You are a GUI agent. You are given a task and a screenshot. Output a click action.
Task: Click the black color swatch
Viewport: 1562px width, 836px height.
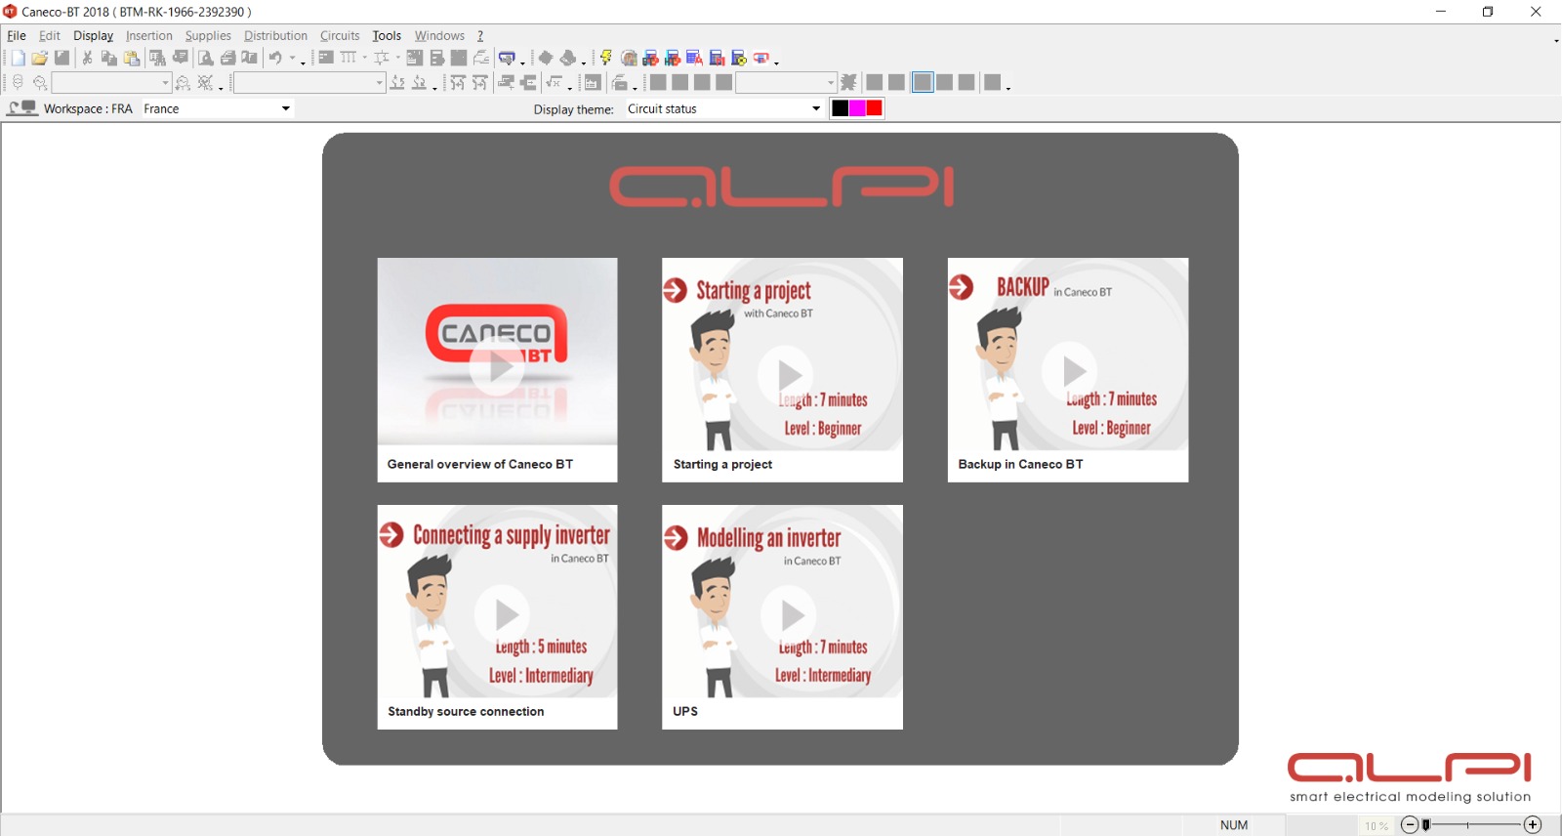click(840, 108)
